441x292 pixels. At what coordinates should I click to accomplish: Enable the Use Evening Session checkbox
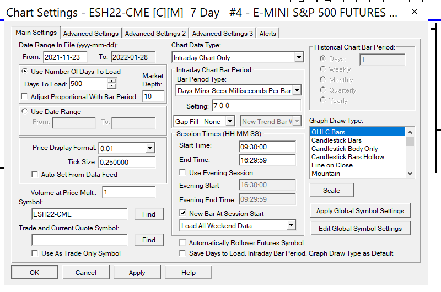point(182,172)
